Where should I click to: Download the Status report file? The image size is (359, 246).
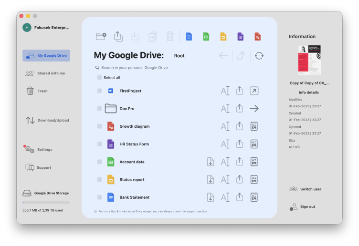(x=211, y=179)
